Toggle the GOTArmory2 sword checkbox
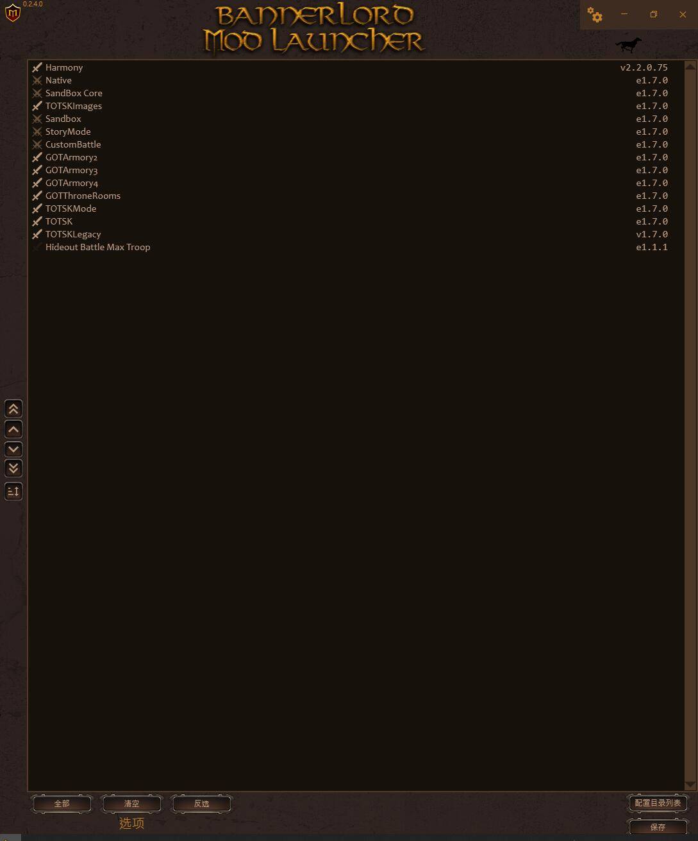This screenshot has width=698, height=841. click(x=37, y=157)
